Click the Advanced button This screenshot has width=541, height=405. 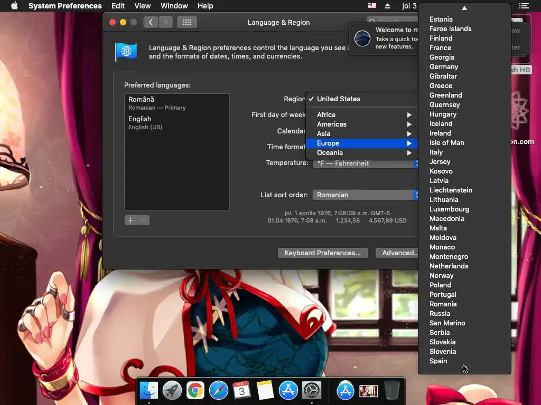point(397,253)
